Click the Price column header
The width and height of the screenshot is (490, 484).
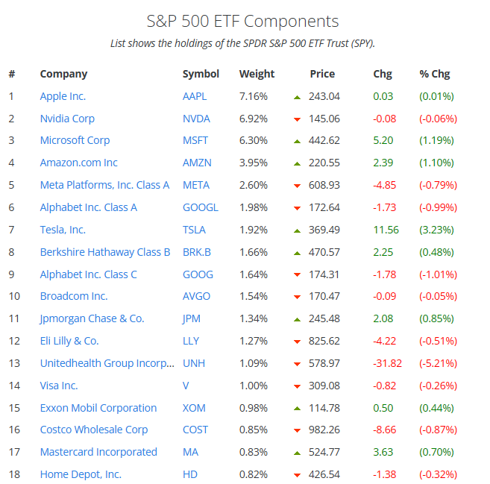pos(322,74)
